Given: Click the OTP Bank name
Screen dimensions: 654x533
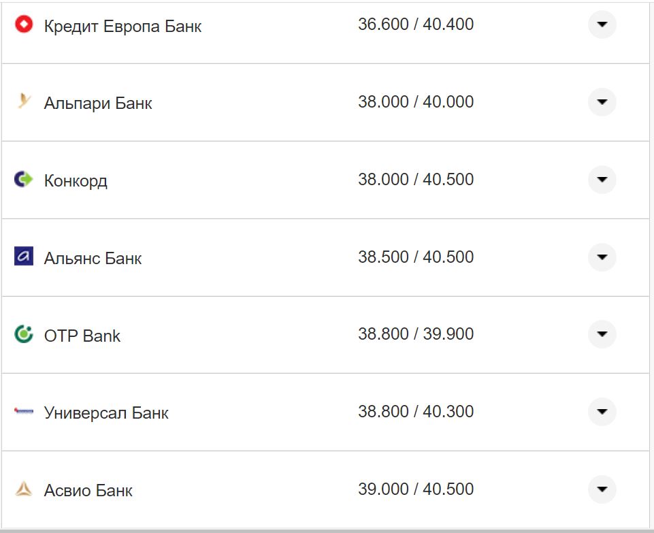Looking at the screenshot, I should 82,336.
